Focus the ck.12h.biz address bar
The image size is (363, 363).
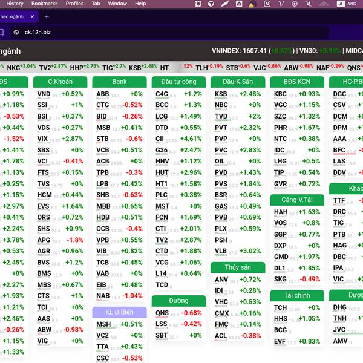click(169, 33)
